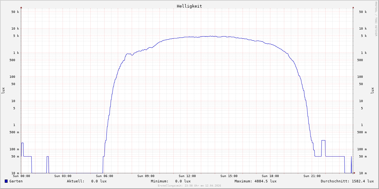Screen dimensions: 379x189
Task: Click the right-side lux axis title
Action: tap(372, 90)
